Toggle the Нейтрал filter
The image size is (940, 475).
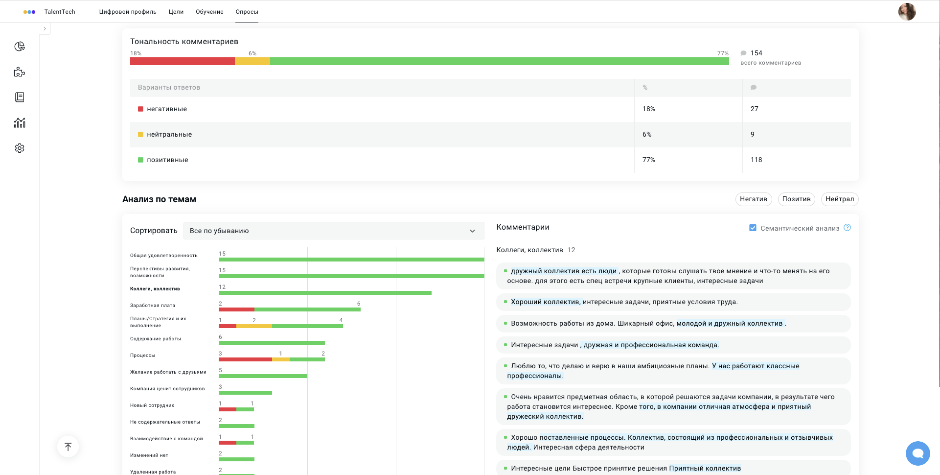click(x=839, y=199)
